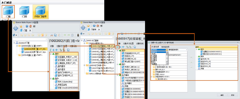The width and height of the screenshot is (240, 99).
Task: Select [1000017]左竖套板_木质 tree item
Action: 103,46
